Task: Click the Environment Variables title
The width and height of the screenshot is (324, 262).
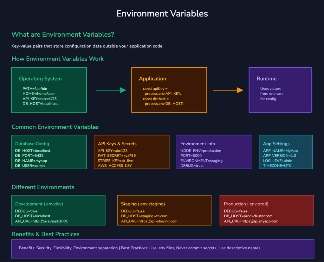Action: [x=162, y=13]
